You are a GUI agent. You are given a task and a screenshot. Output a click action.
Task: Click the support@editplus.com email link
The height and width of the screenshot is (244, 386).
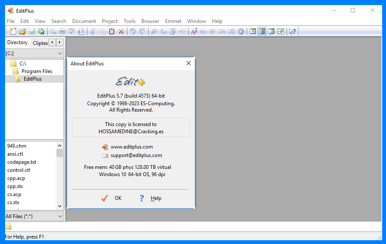(x=136, y=155)
